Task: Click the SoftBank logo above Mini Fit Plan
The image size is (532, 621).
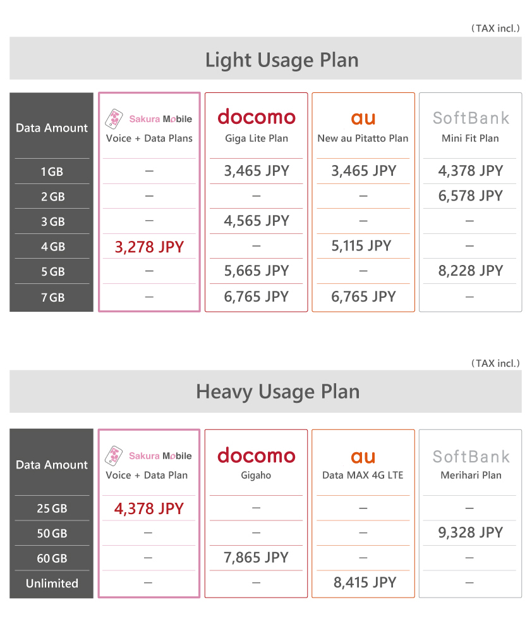Action: [471, 118]
